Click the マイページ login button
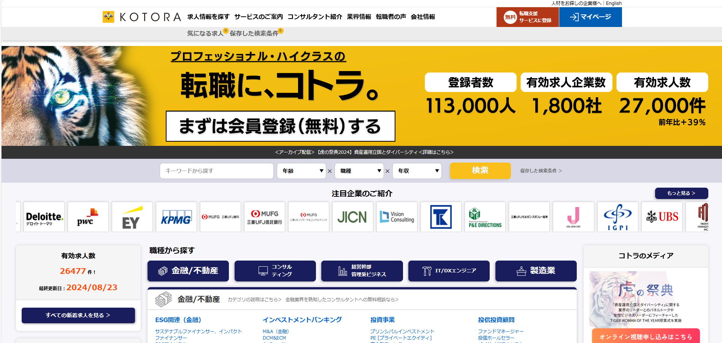 click(x=590, y=17)
